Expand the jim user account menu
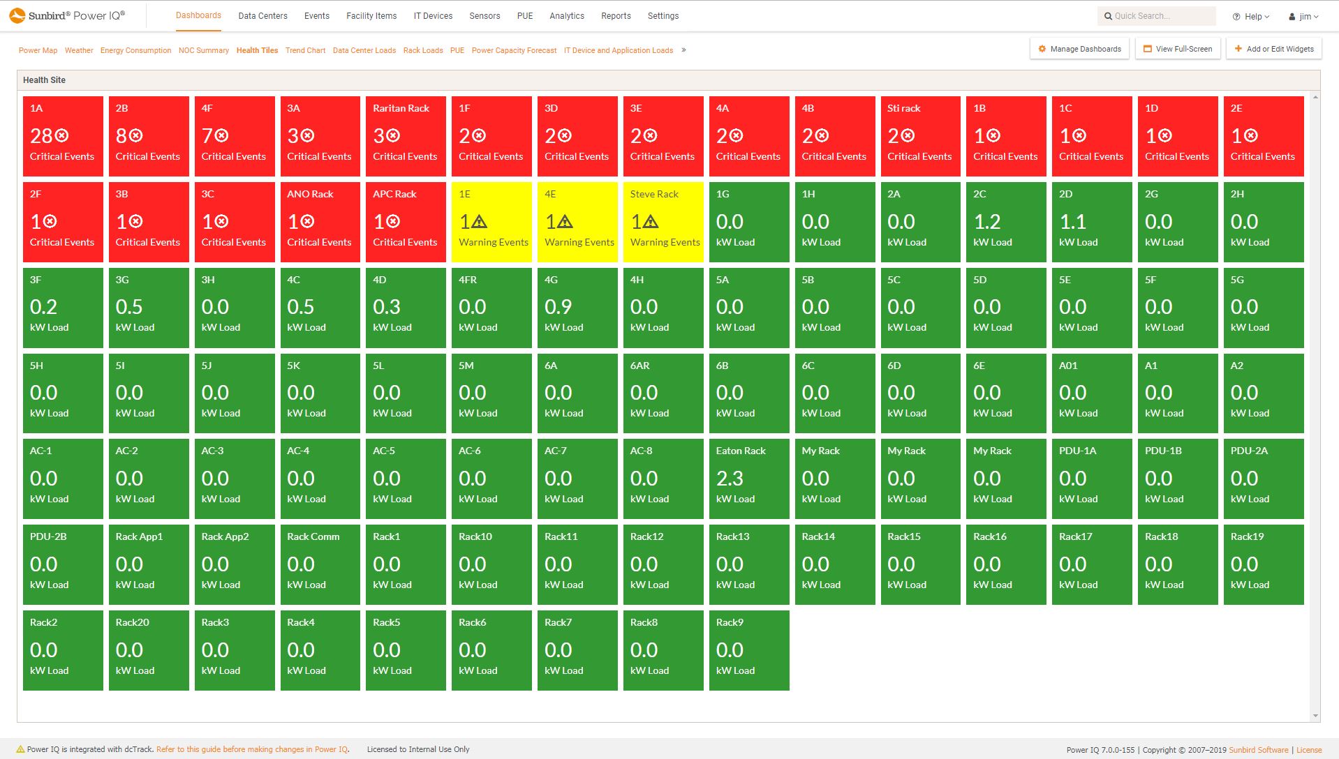1339x759 pixels. [x=1304, y=16]
